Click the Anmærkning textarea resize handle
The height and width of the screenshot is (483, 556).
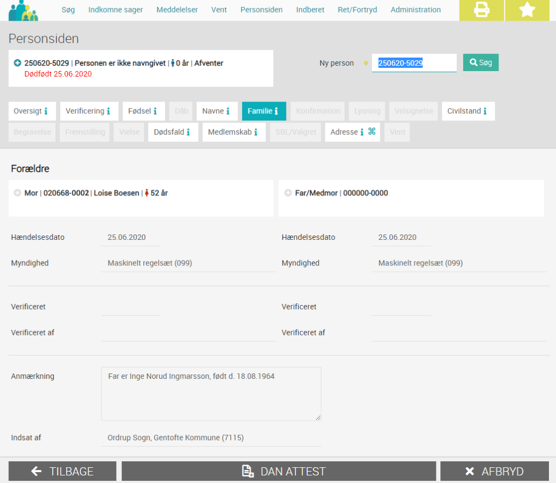318,418
